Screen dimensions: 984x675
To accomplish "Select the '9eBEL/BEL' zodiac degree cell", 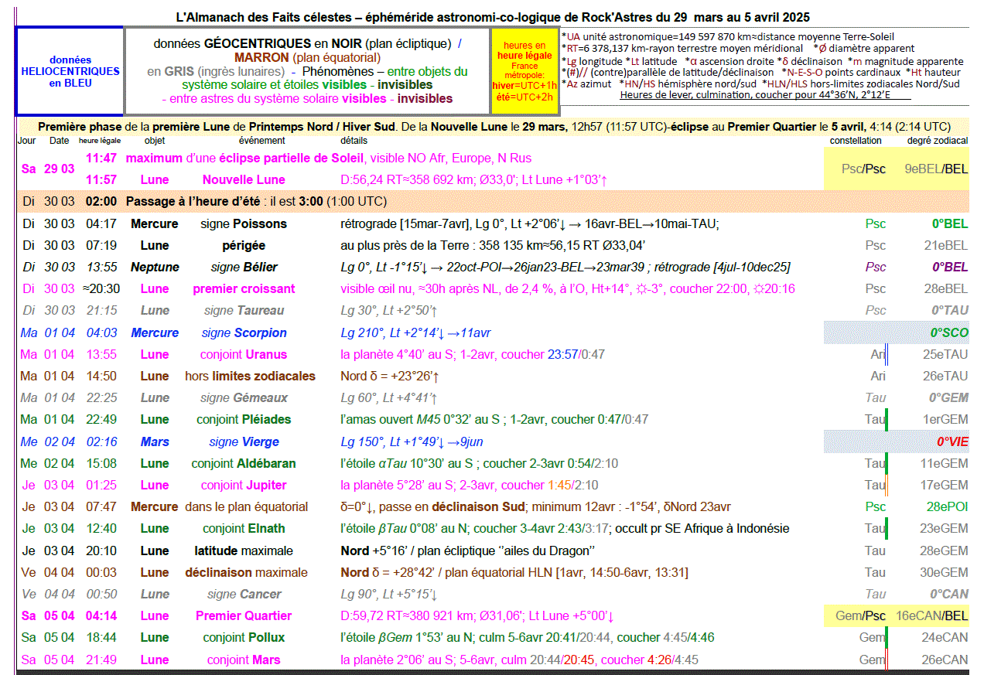I will 936,169.
